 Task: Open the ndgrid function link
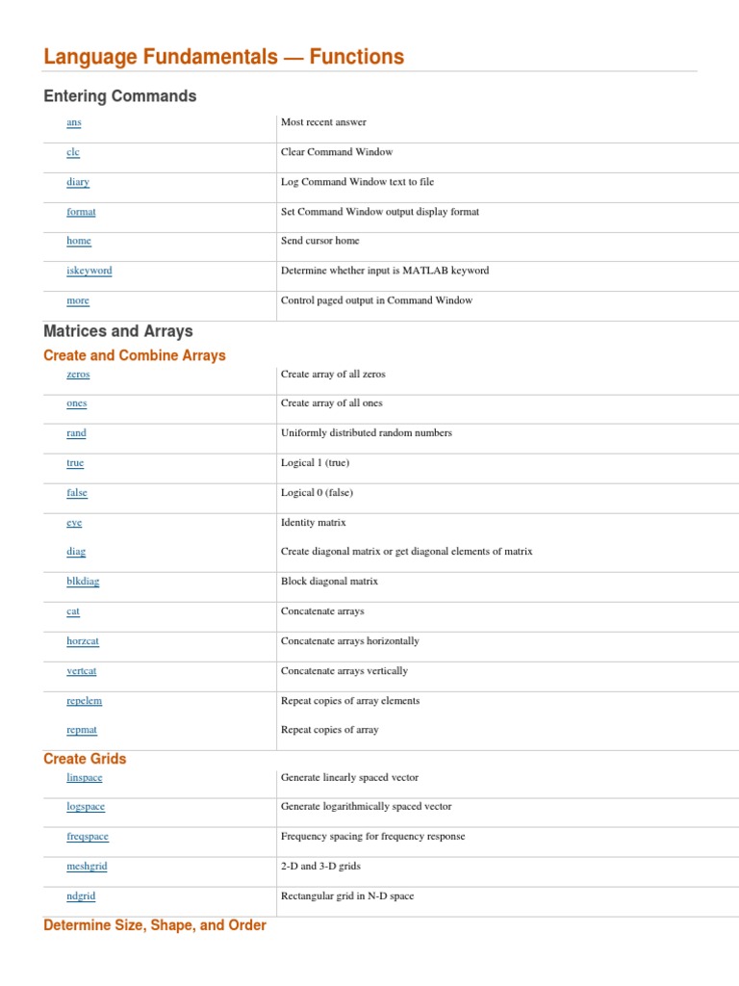tap(81, 897)
